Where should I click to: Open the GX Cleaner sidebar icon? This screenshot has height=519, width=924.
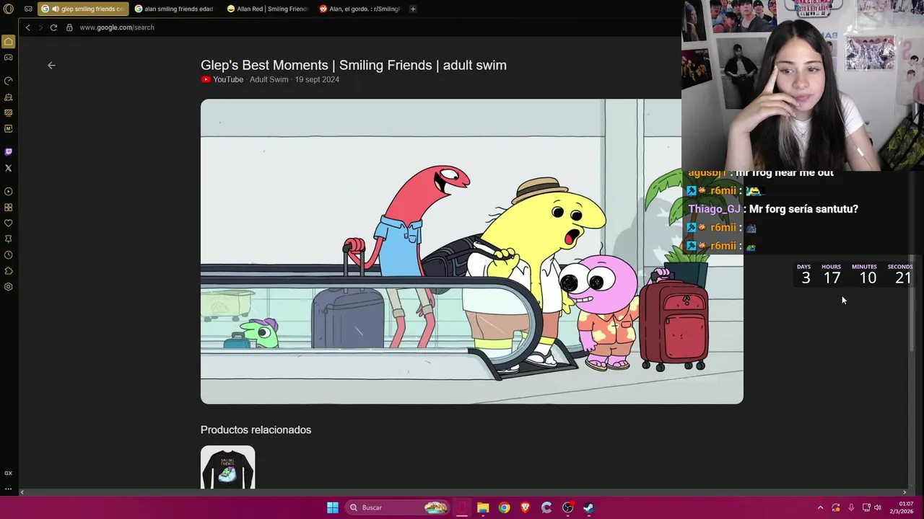9,97
